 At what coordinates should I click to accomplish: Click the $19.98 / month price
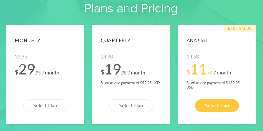(x=123, y=69)
